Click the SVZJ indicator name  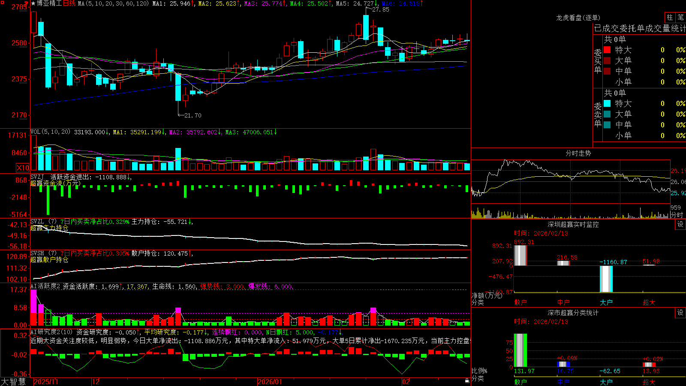pyautogui.click(x=37, y=177)
